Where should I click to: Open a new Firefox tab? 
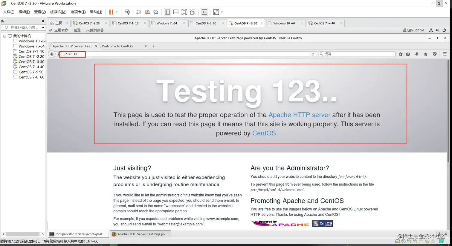tap(153, 46)
